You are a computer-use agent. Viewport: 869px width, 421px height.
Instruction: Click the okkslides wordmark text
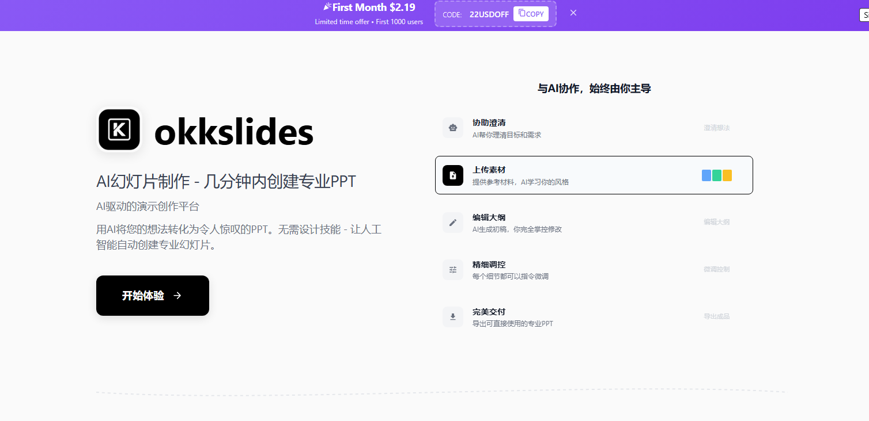(234, 133)
